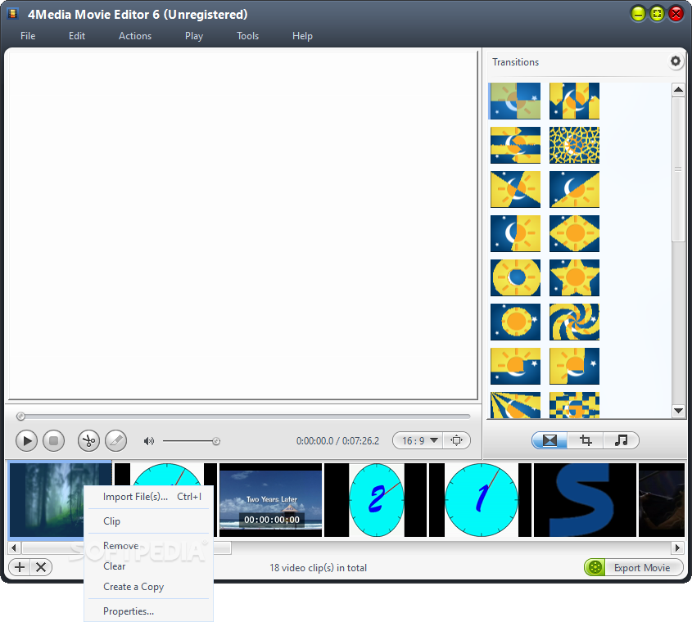Select the scissors clip tool

(x=88, y=440)
